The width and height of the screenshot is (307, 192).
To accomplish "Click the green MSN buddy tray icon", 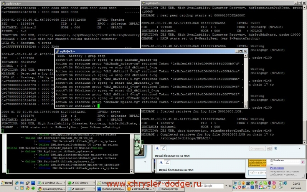I will [261, 183].
